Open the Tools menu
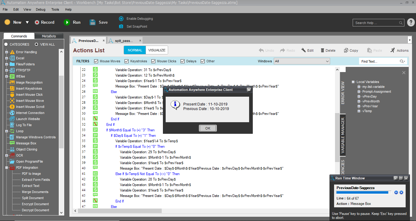Screen dimensions: 416x221 pos(55,9)
